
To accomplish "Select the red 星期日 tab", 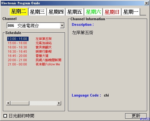I will coord(112,12).
